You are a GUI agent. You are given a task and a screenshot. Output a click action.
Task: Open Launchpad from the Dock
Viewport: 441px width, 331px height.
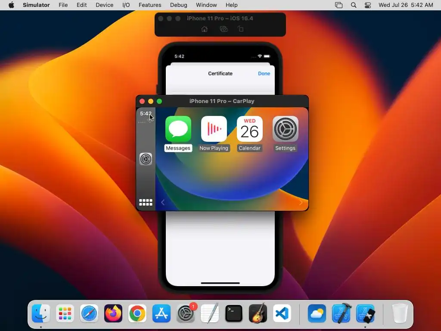(65, 313)
